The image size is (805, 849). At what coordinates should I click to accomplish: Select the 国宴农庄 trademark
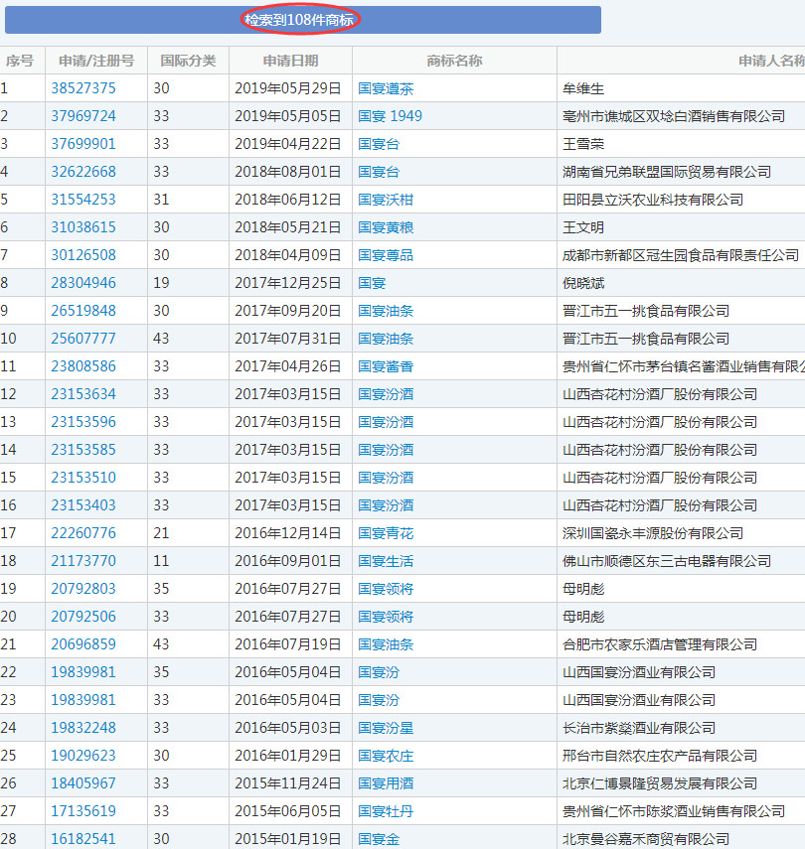[x=386, y=756]
